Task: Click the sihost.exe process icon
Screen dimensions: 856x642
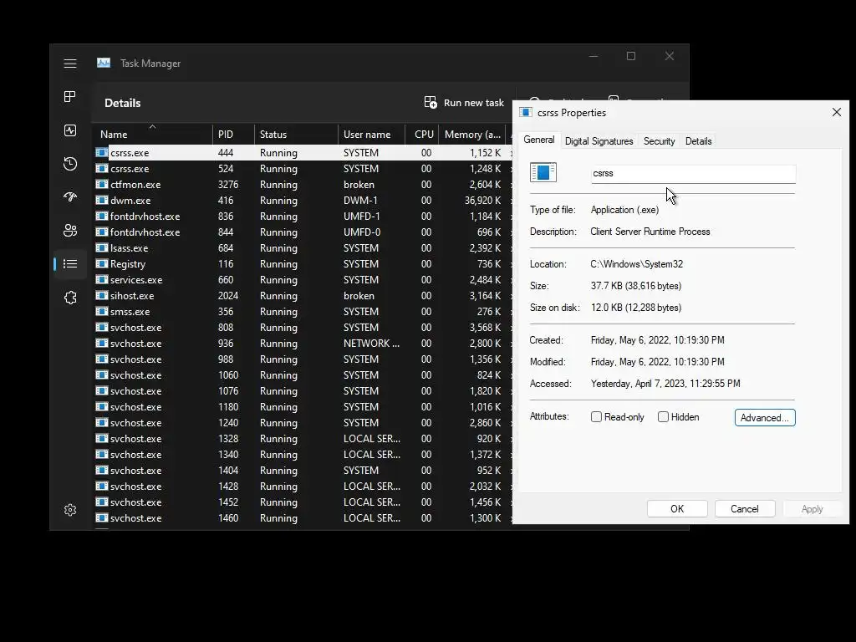Action: click(x=101, y=295)
